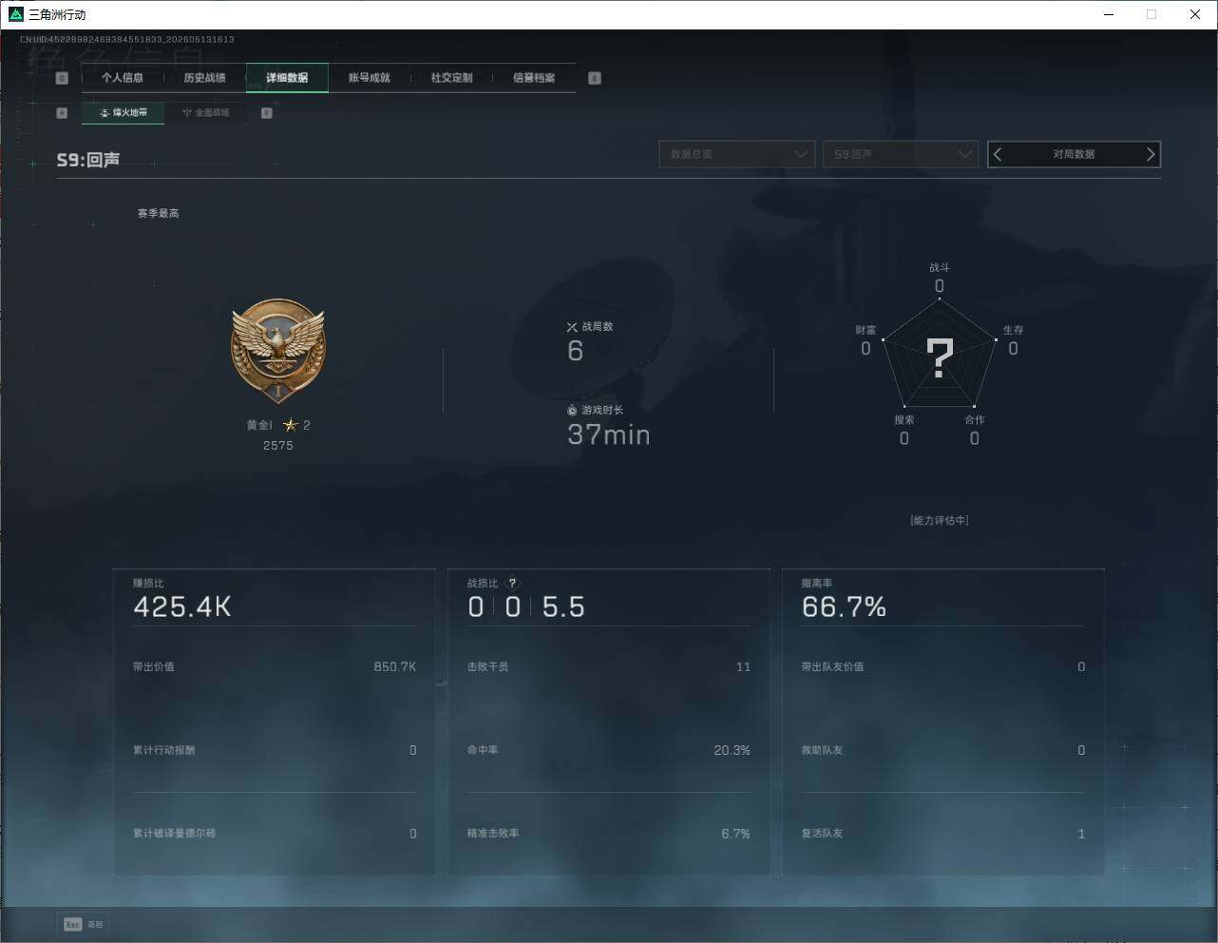Open the 战损比 help question mark
Image resolution: width=1218 pixels, height=943 pixels.
[x=512, y=584]
